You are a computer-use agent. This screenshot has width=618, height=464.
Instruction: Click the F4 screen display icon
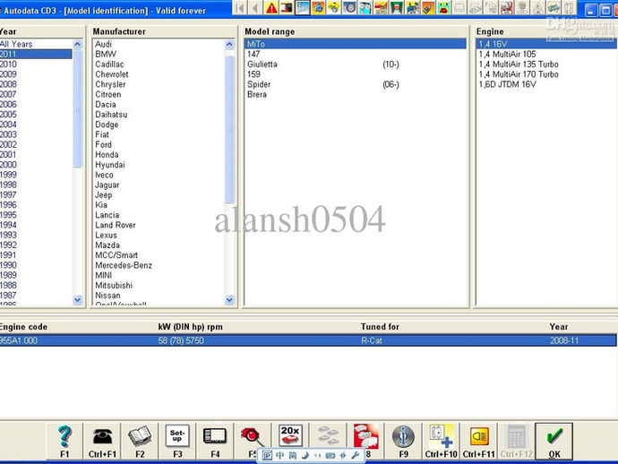[x=215, y=441]
